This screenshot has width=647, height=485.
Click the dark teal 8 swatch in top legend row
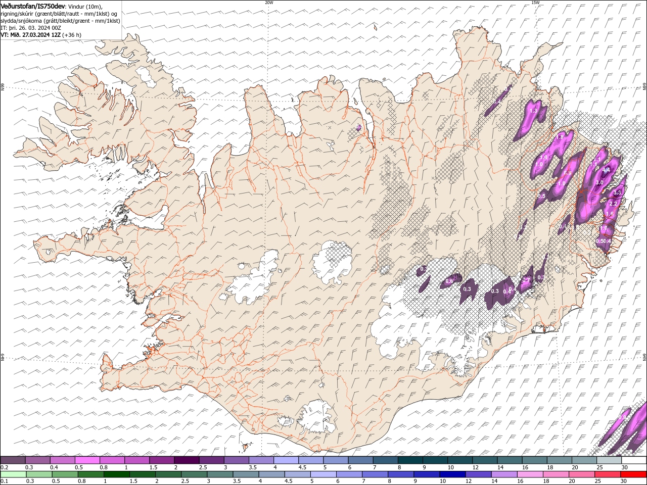tap(410, 460)
